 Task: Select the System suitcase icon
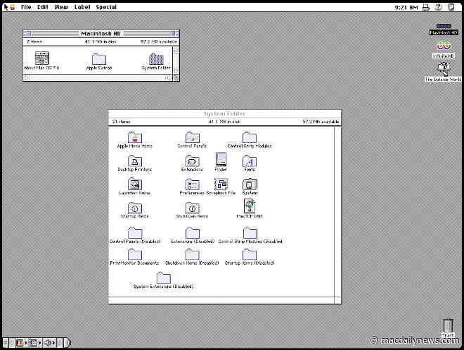coord(250,185)
